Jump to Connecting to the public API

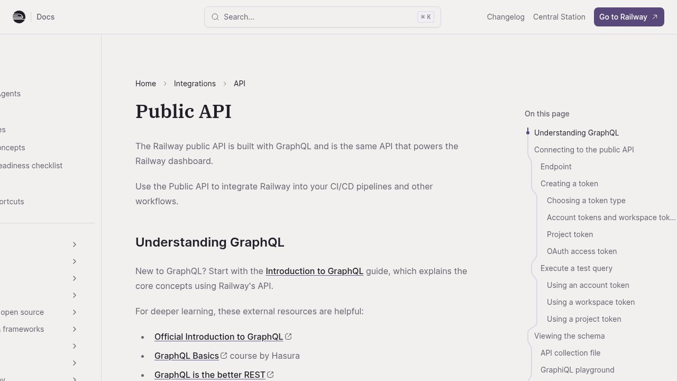tap(584, 150)
